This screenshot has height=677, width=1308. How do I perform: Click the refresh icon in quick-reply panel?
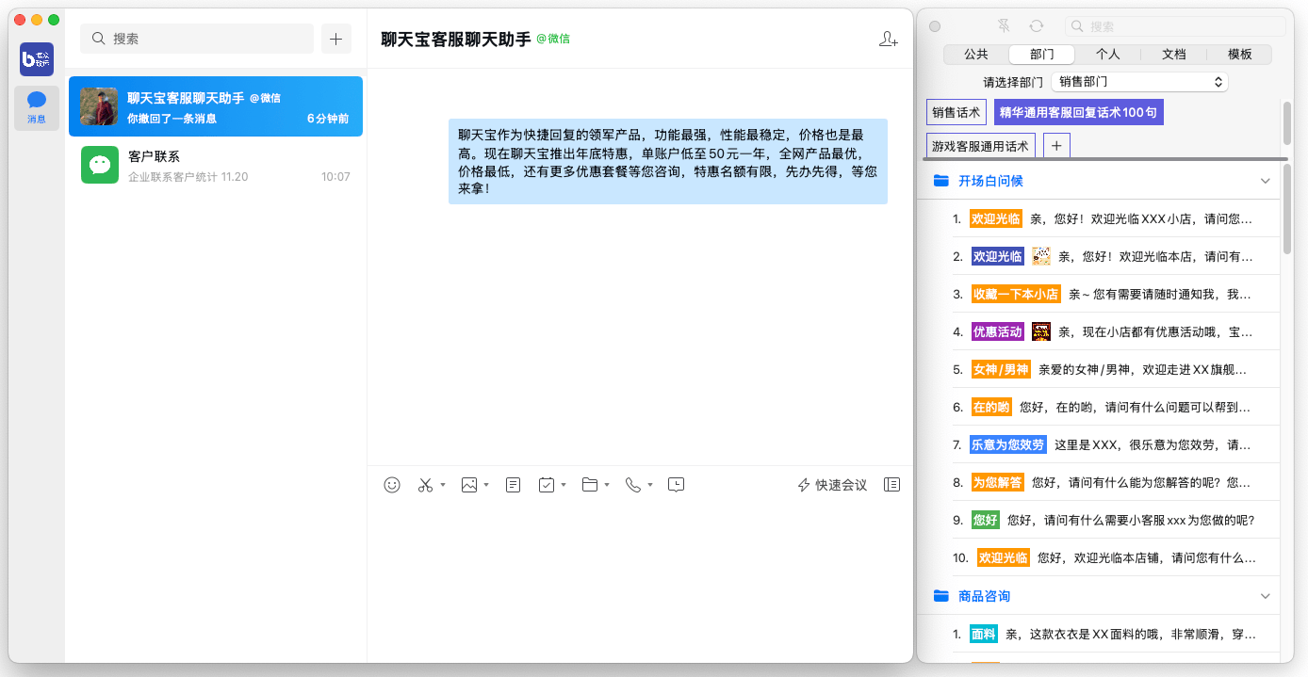point(1037,26)
